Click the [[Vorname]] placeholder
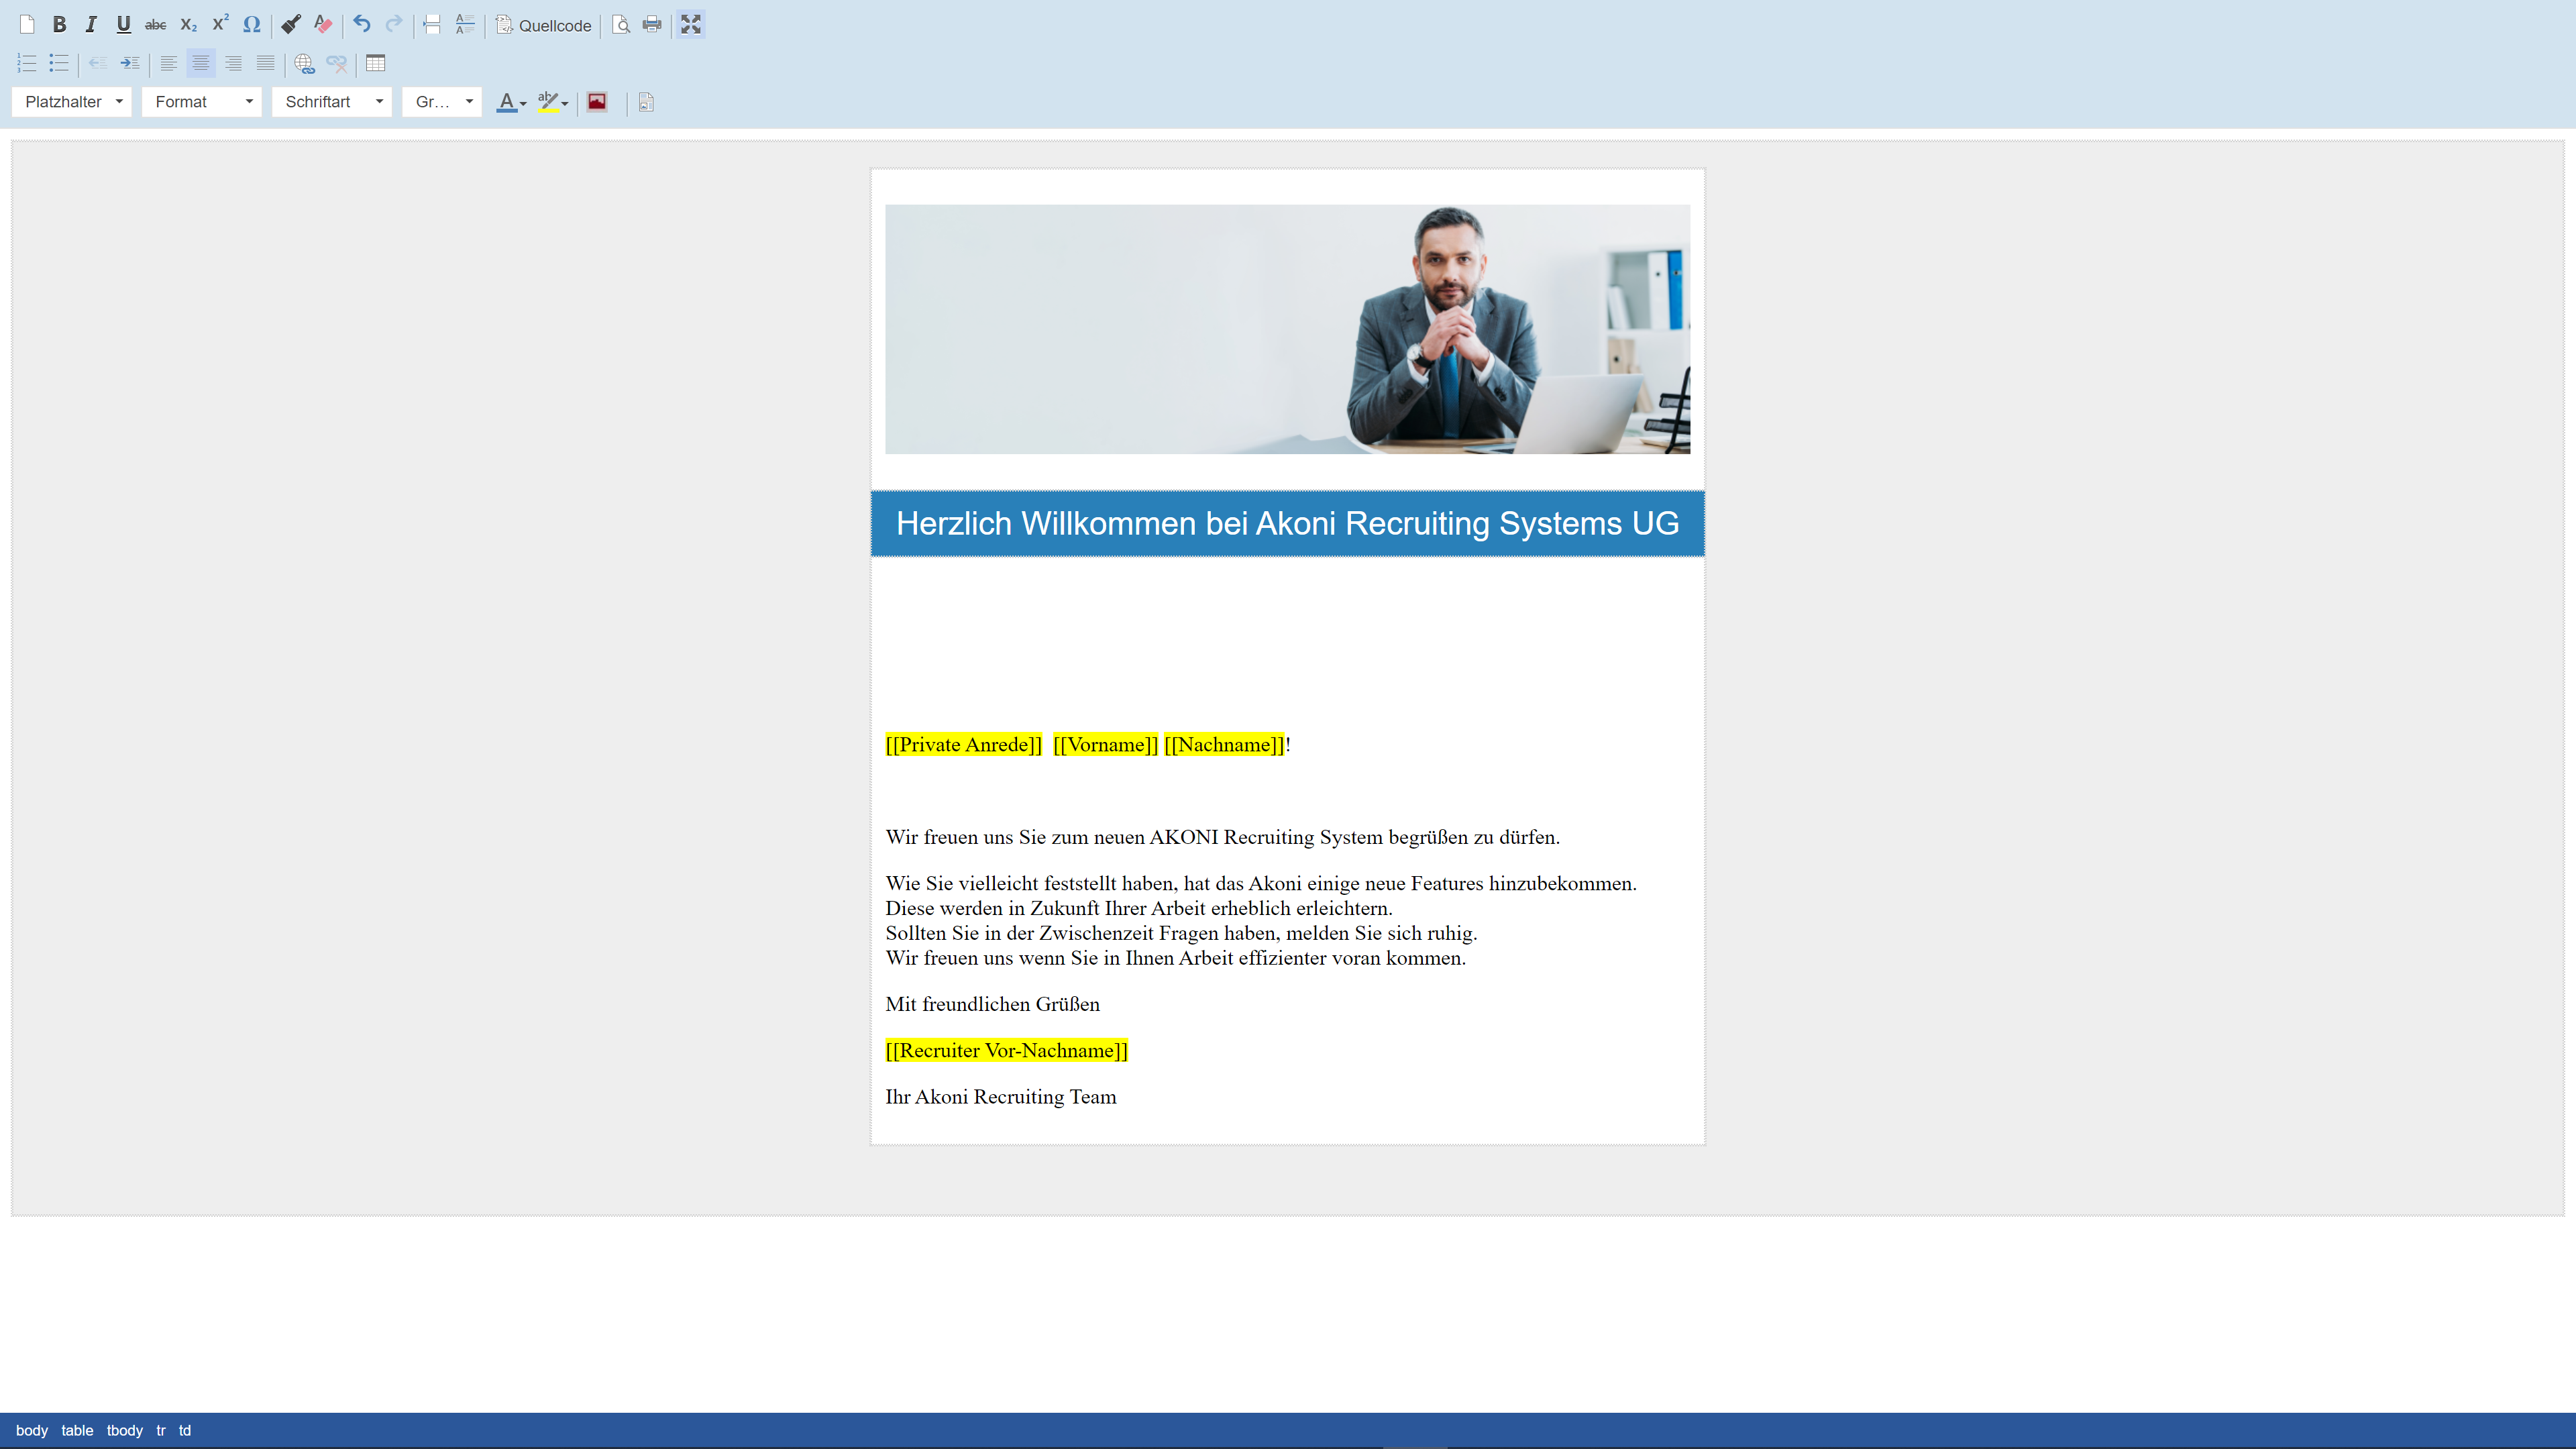The image size is (2576, 1449). pos(1105,745)
